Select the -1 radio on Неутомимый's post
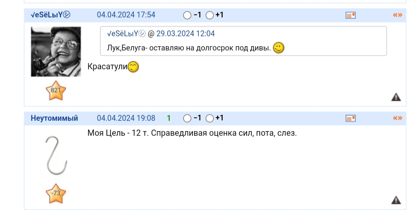415x211 pixels. [x=187, y=118]
